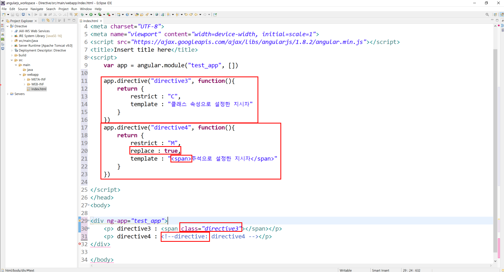
Task: Toggle code folding at line 8
Action: coord(89,57)
